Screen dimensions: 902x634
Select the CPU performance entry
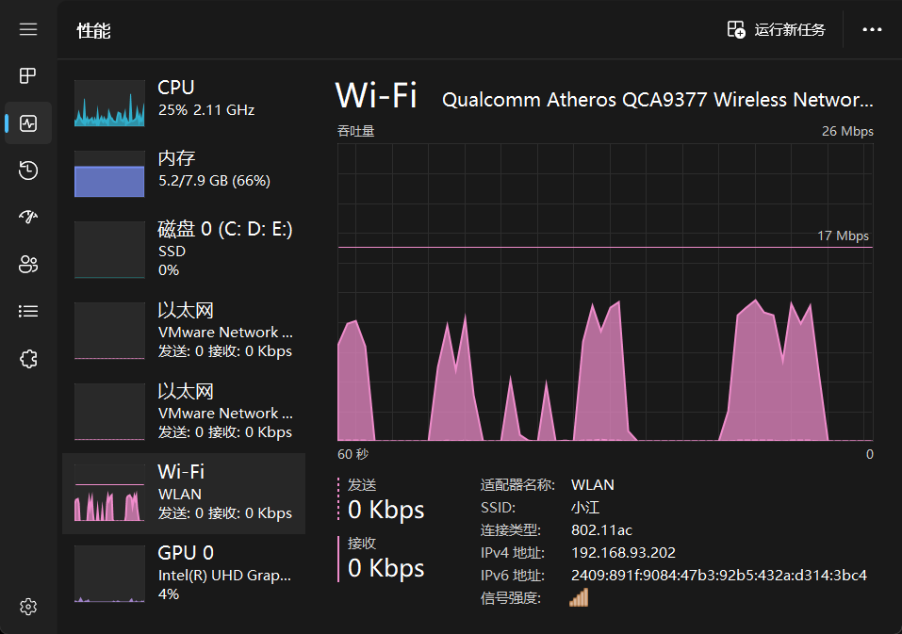(x=184, y=103)
